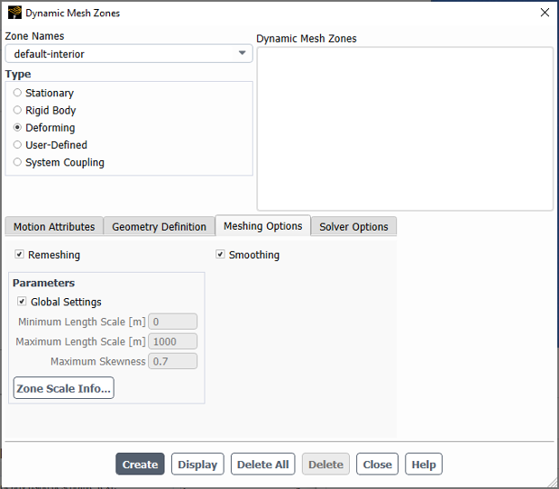Click the Delete All button
Viewport: 559px width, 489px height.
pos(262,464)
